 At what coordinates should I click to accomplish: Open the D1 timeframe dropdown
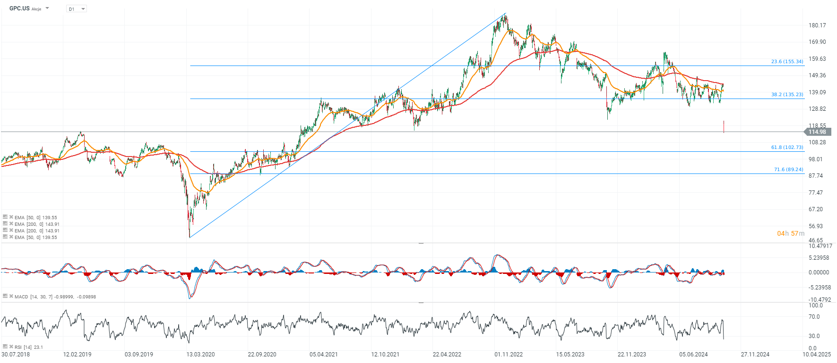click(77, 9)
